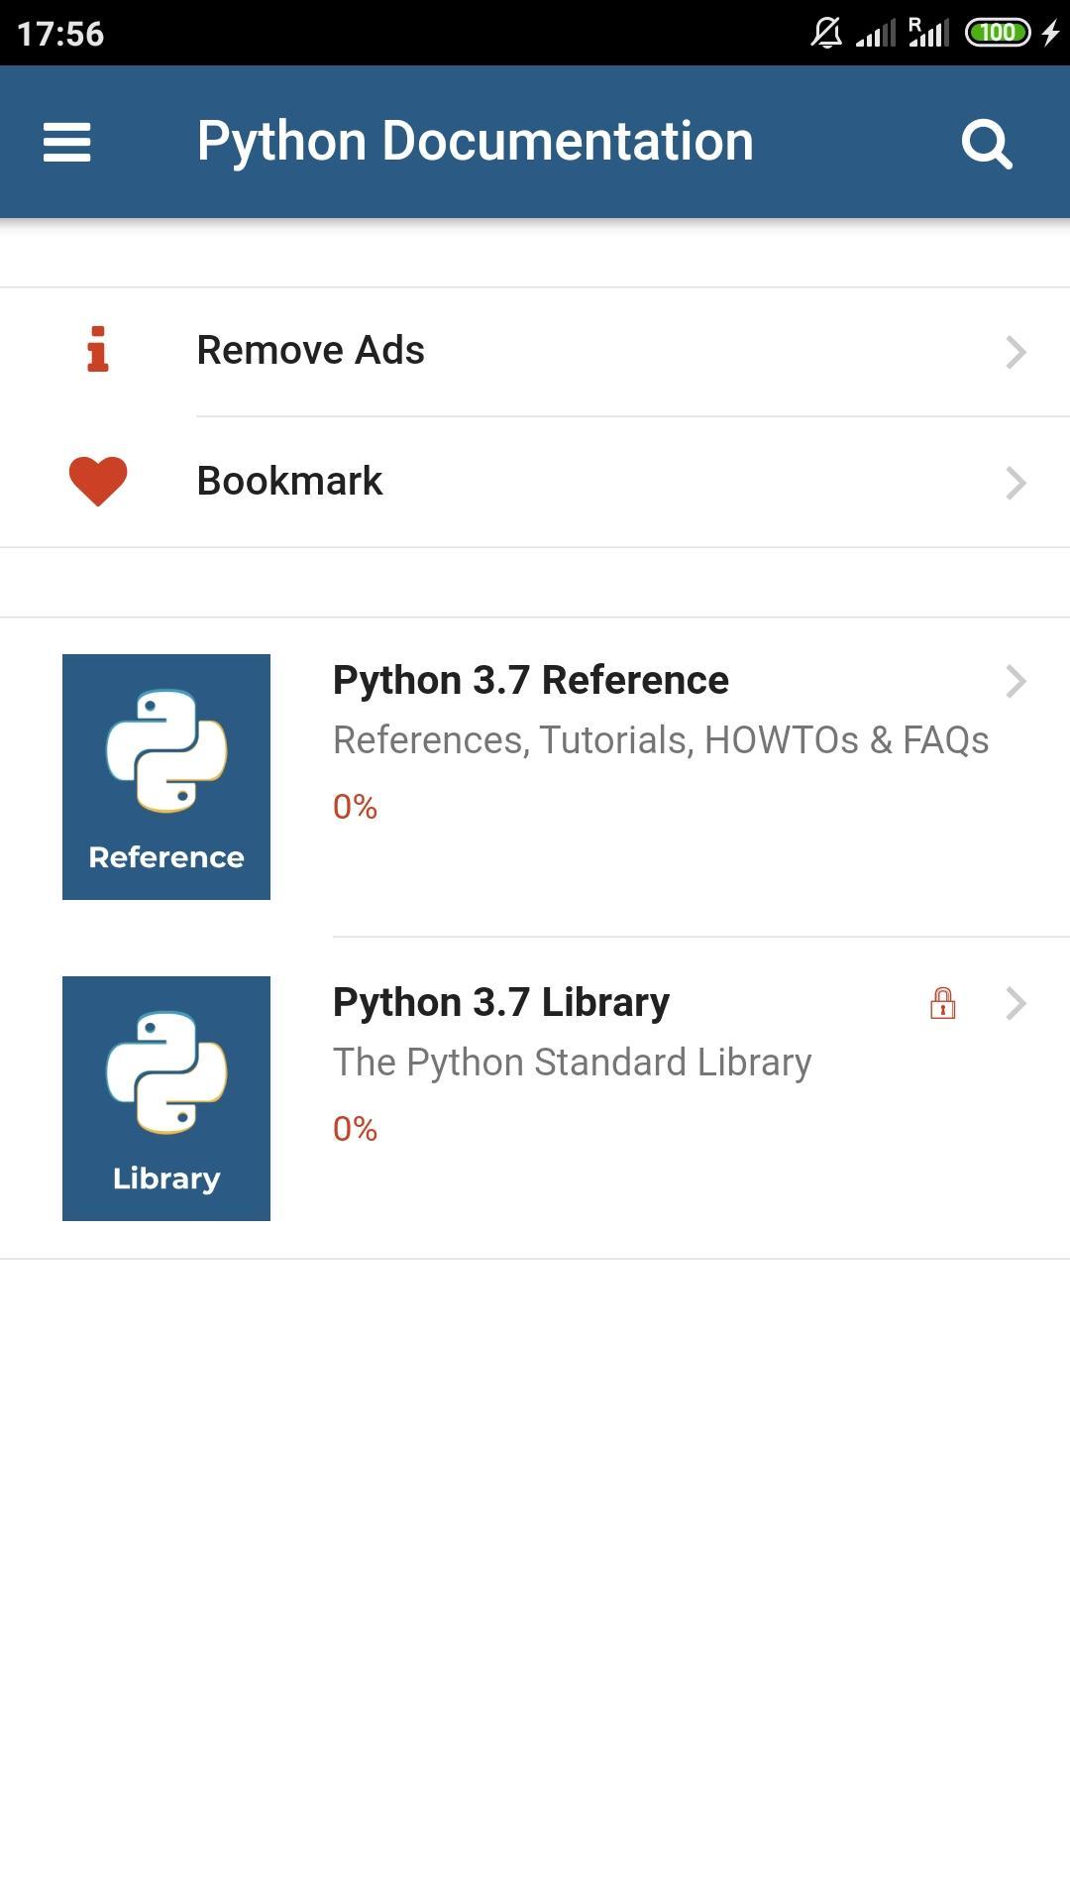
Task: Open the Python 3.7 Library title
Action: point(501,1003)
